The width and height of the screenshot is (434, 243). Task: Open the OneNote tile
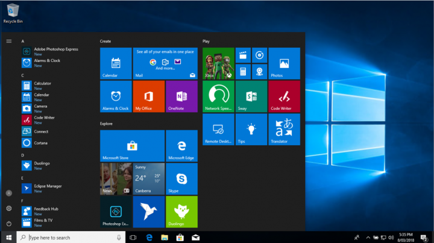click(181, 96)
